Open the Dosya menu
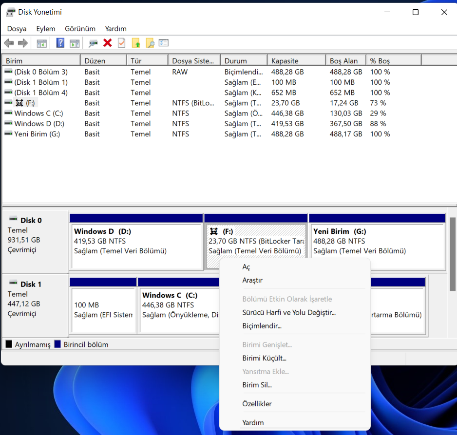457x435 pixels. click(x=17, y=29)
